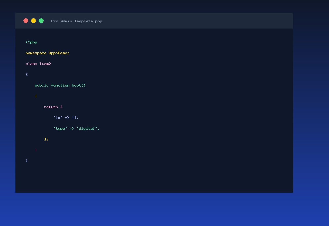This screenshot has height=226, width=329.
Task: Click the ''type' => 'digital',' line
Action: pyautogui.click(x=76, y=128)
